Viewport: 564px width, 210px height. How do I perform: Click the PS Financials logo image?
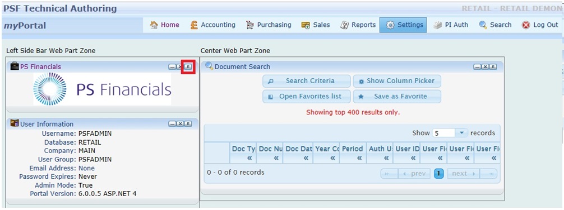[102, 89]
